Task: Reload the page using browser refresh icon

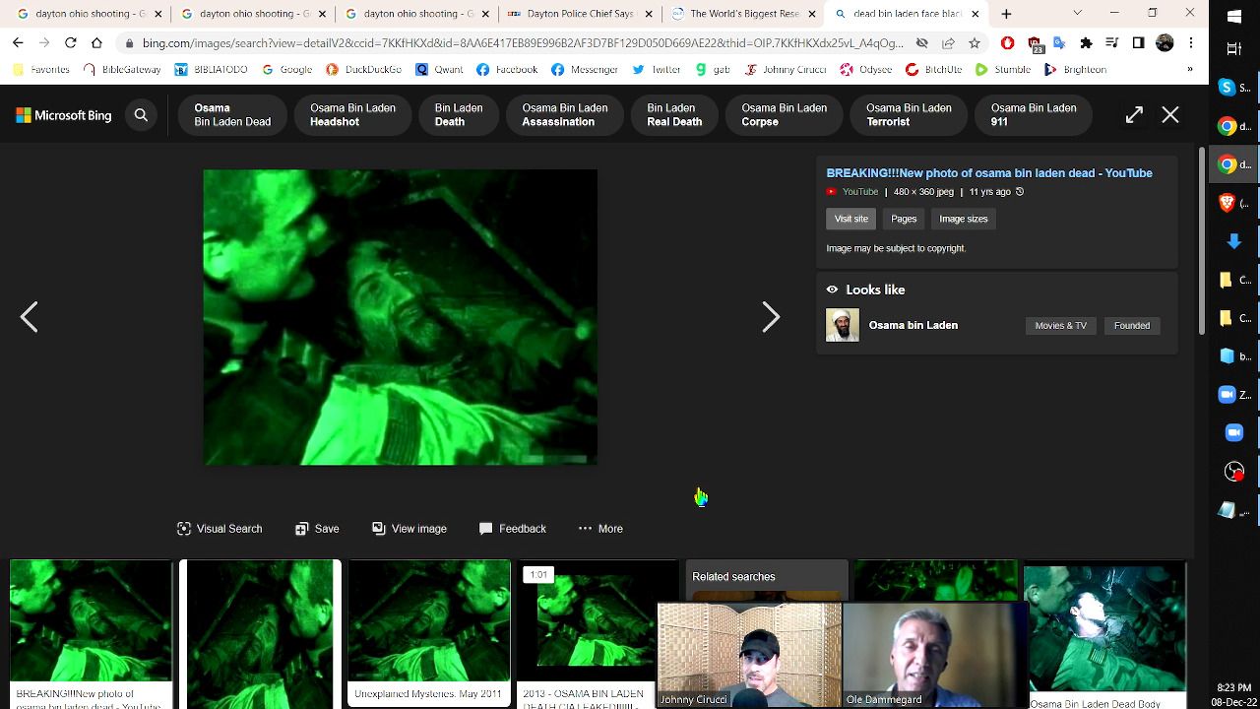Action: pyautogui.click(x=70, y=43)
